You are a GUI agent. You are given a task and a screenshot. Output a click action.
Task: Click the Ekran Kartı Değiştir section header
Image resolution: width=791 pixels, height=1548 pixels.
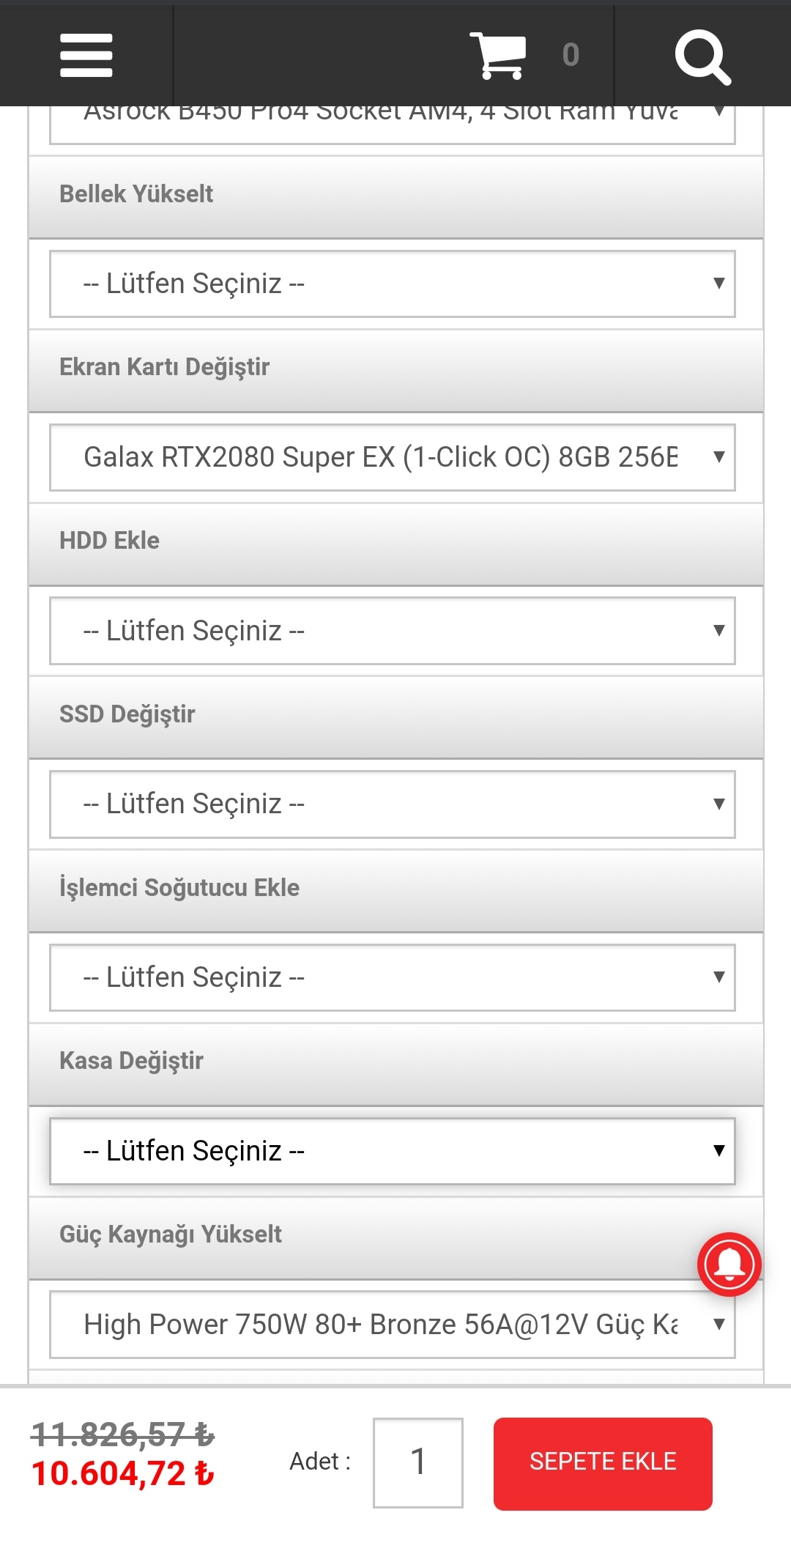tap(165, 367)
